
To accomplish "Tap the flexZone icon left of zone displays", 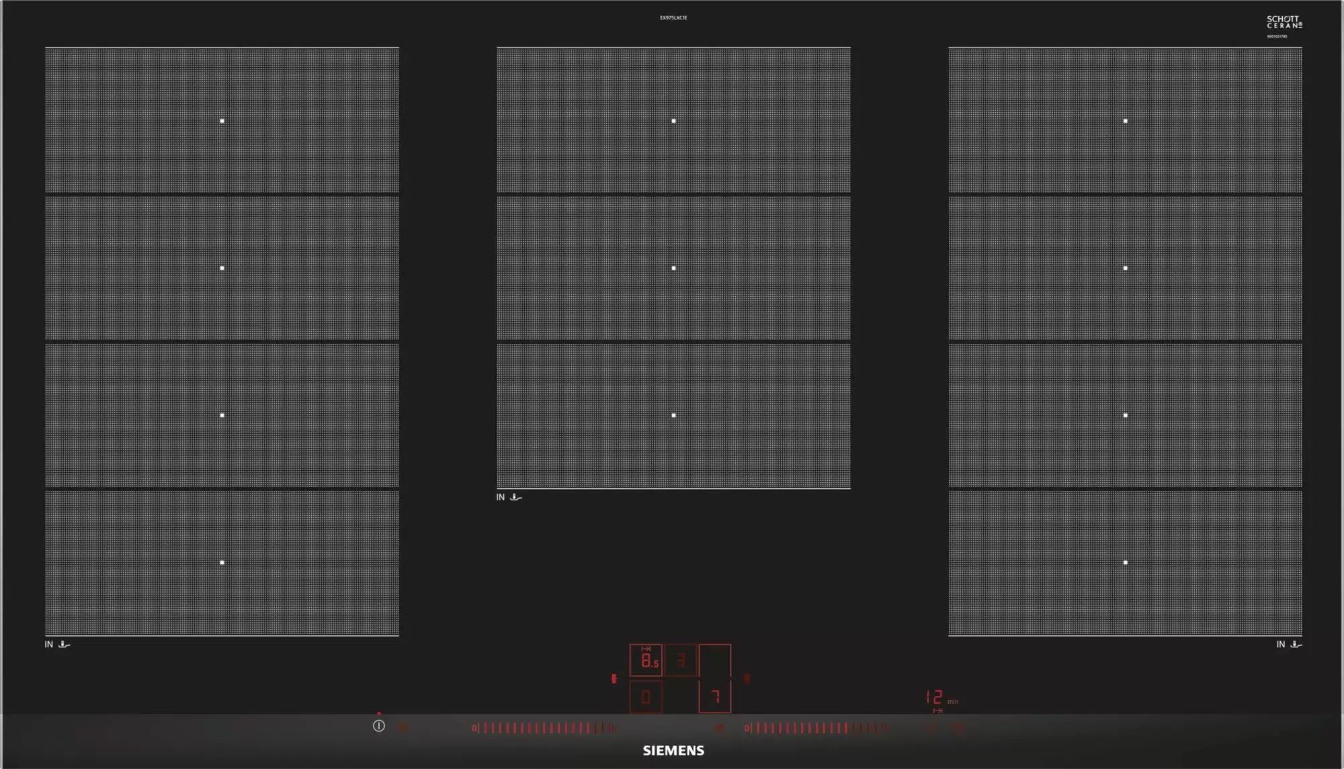I will tap(614, 678).
